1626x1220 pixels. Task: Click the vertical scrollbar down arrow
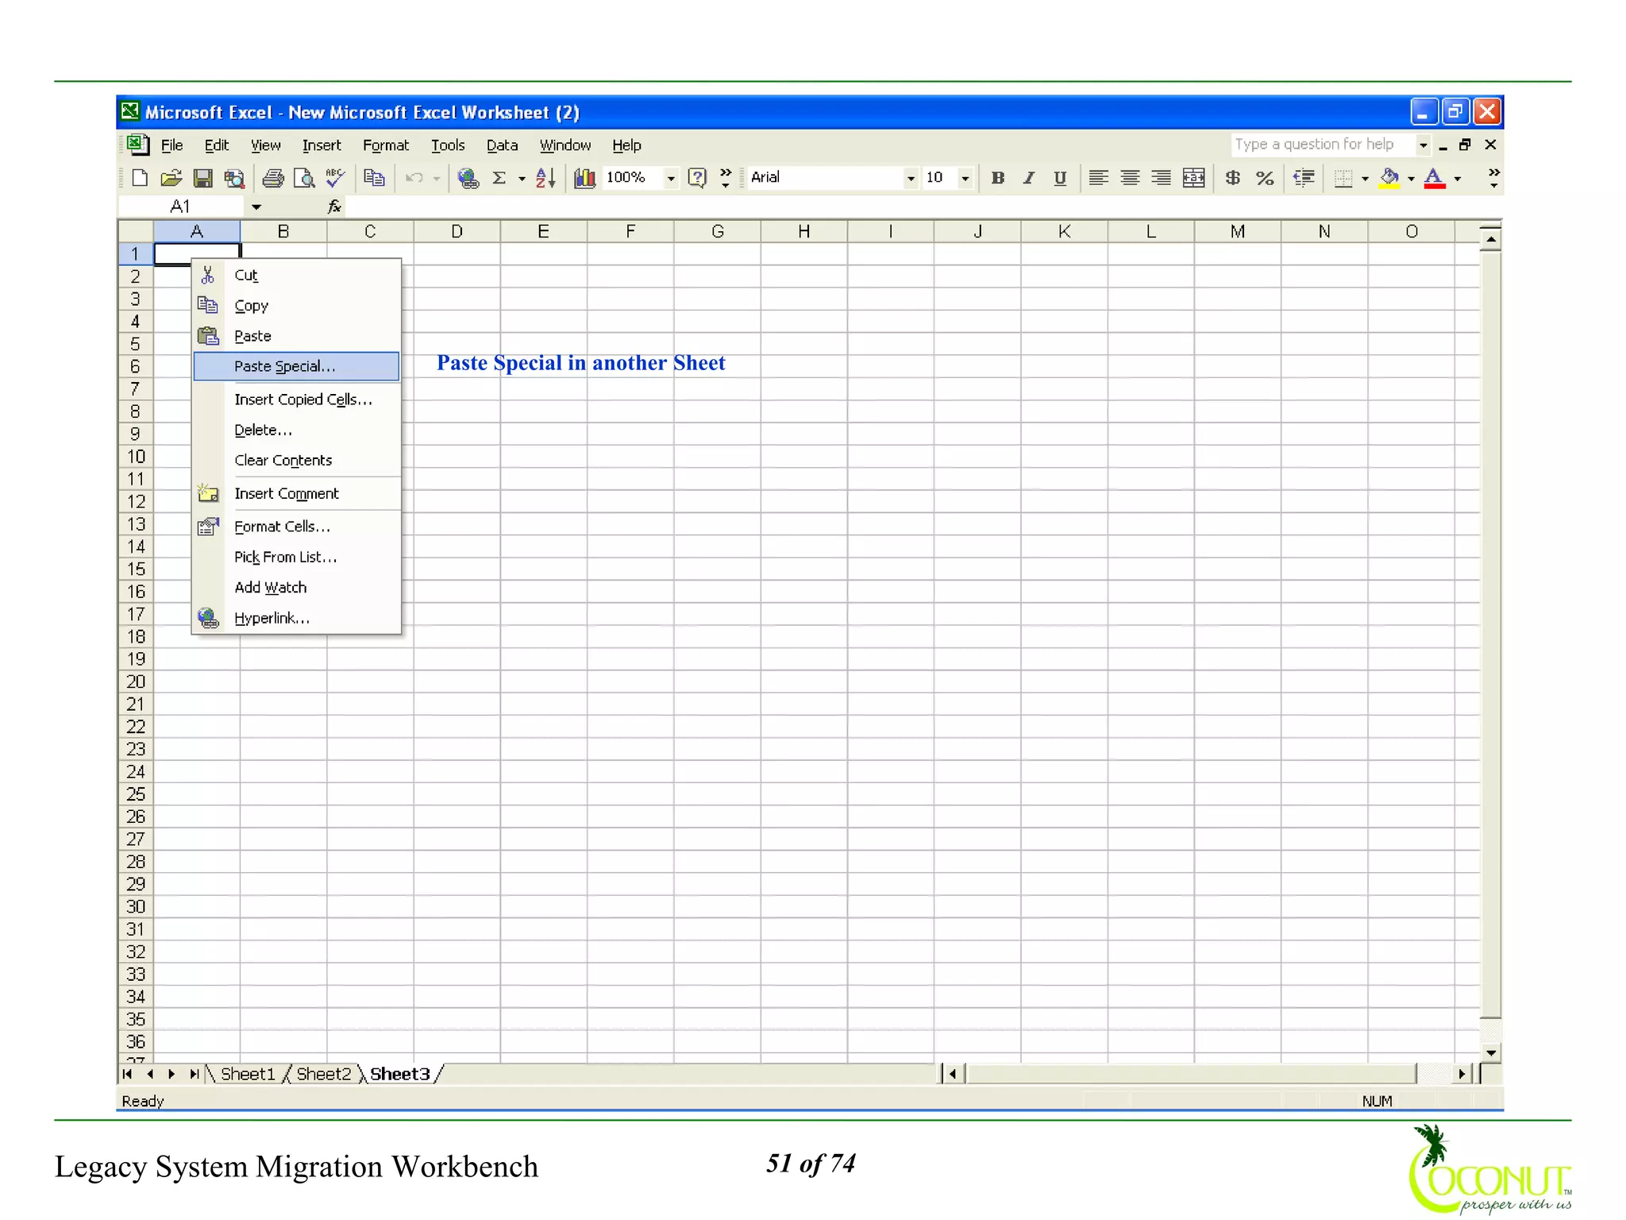point(1491,1053)
